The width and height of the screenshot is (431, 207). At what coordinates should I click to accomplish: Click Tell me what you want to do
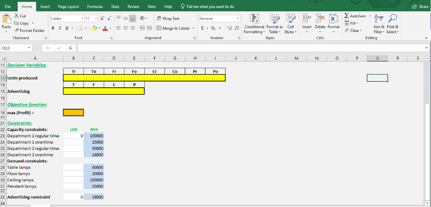207,6
